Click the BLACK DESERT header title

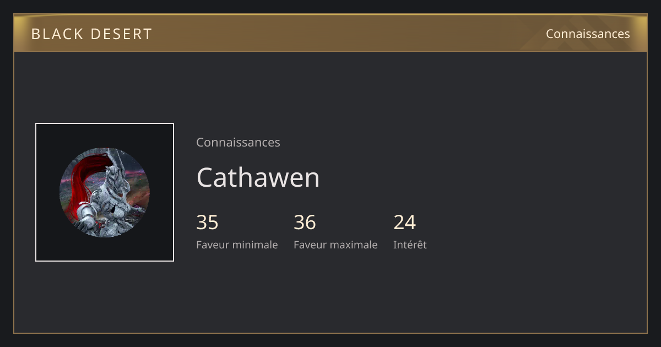(x=91, y=34)
